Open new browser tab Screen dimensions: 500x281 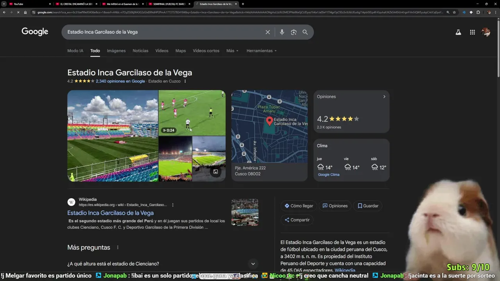click(243, 4)
